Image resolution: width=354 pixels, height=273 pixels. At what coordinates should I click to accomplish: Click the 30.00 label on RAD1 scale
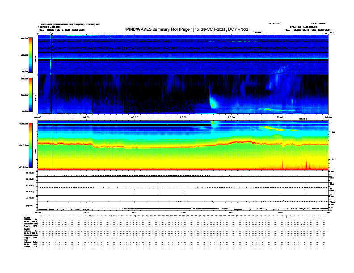24,95
